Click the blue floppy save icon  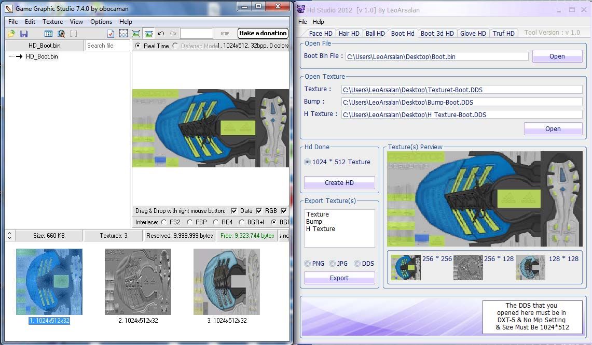point(24,34)
